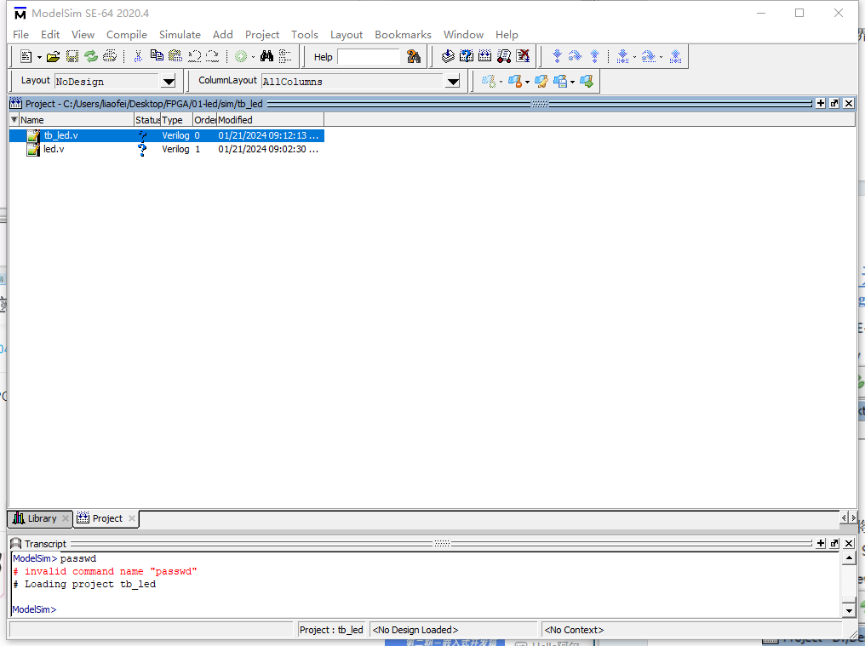Click the binoculars Find icon

pos(266,56)
